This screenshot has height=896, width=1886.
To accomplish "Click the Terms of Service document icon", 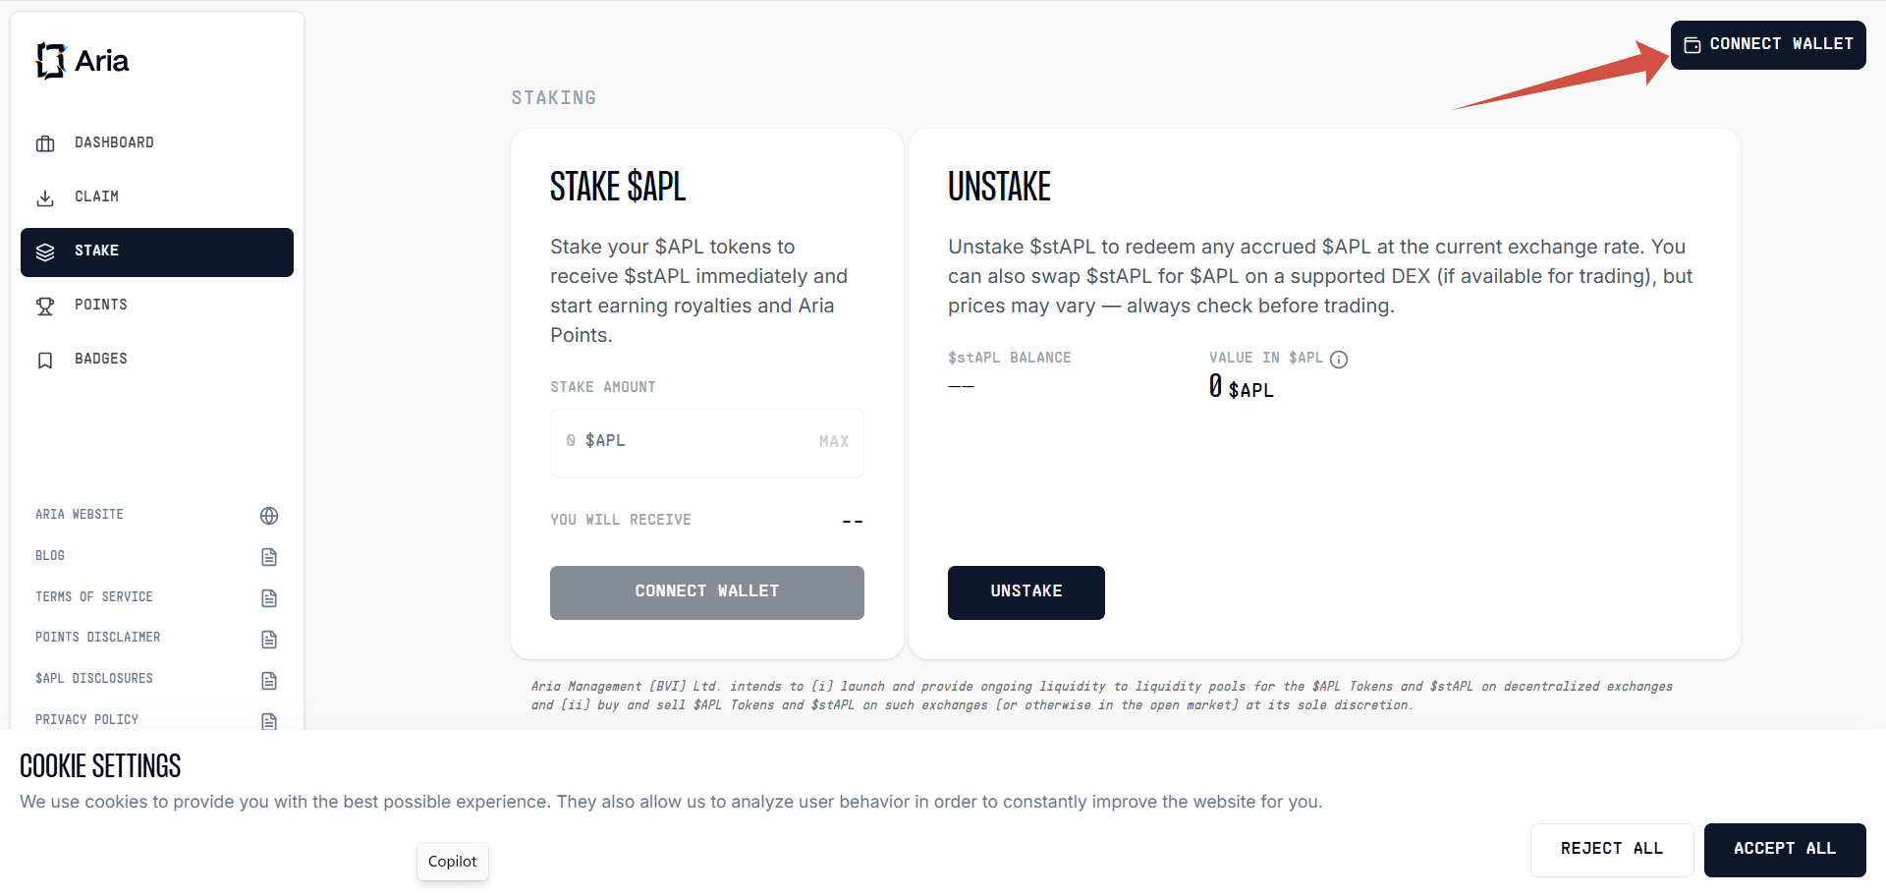I will point(269,598).
